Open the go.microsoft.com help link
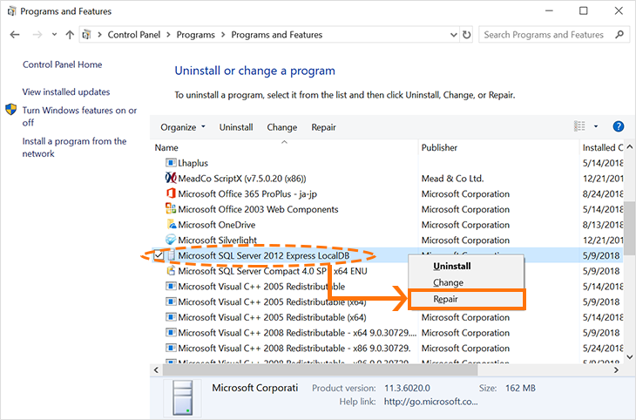Screen dimensions: 636x420 coord(430,402)
